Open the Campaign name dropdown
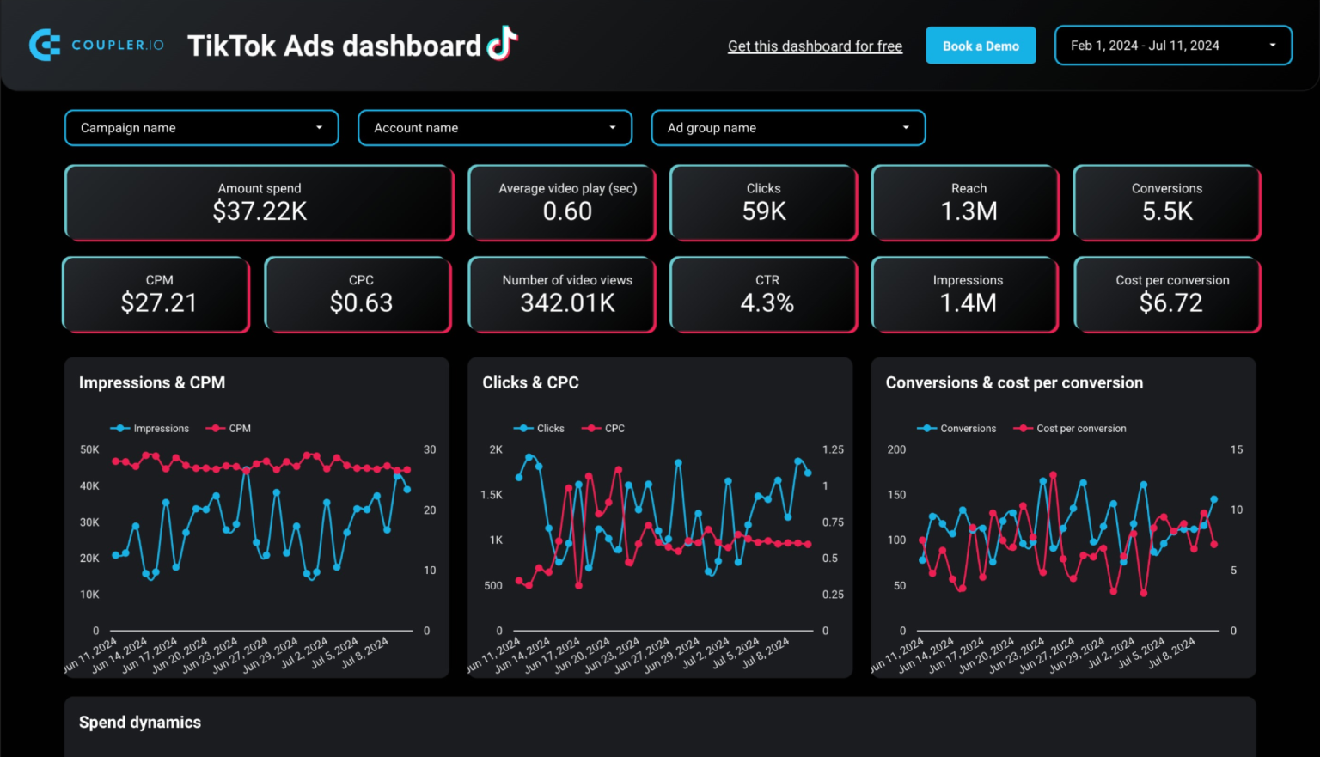Screen dimensions: 1320x757 pos(201,127)
